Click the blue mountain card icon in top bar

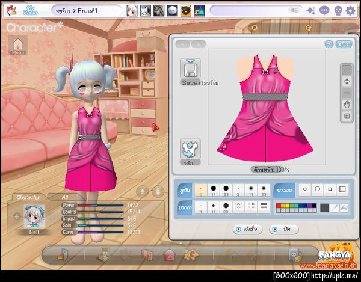tap(199, 11)
